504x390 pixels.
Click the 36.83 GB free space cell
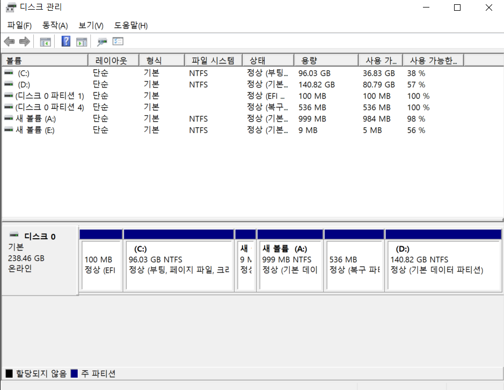click(378, 73)
